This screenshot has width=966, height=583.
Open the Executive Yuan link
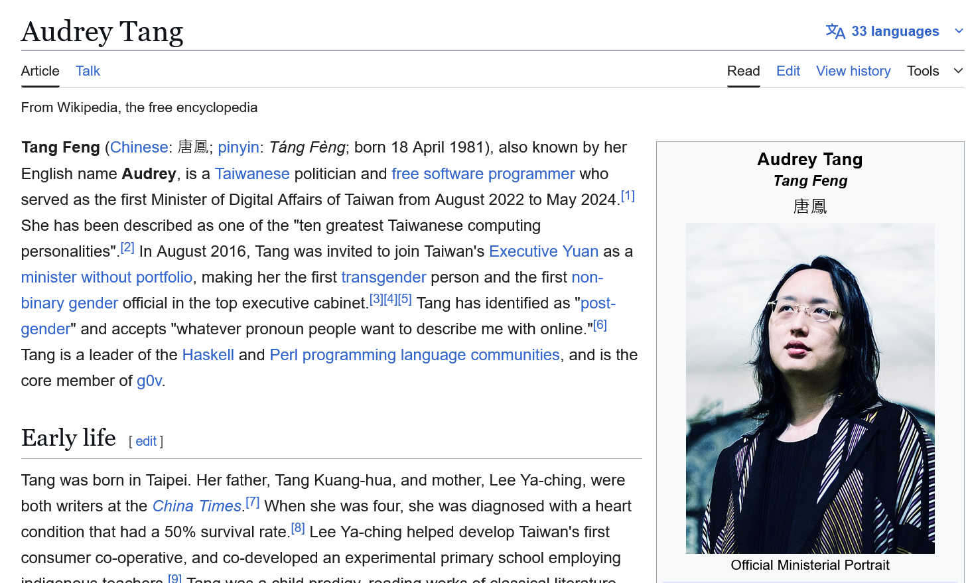point(544,251)
